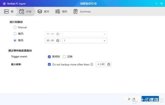Click the volume (卷) step icon
165x105 pixels.
click(6, 12)
